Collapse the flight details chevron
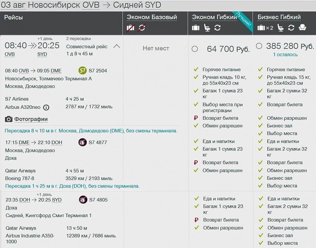 tap(117, 47)
